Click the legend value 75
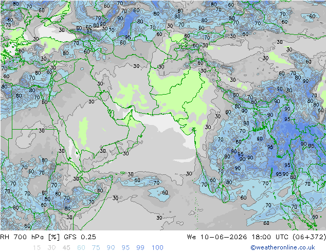326x252 pixels. coord(96,247)
